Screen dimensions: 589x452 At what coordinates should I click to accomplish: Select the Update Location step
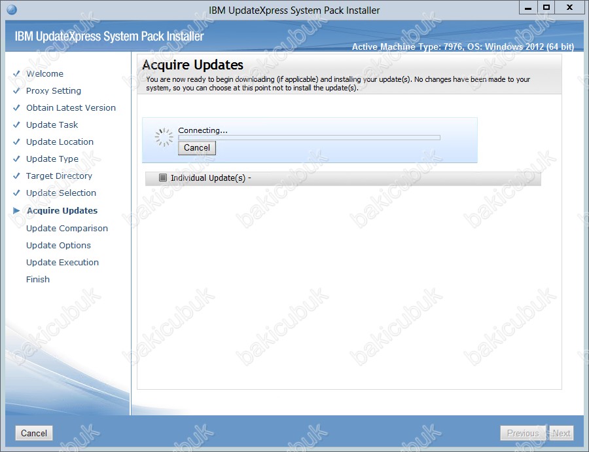tap(60, 142)
